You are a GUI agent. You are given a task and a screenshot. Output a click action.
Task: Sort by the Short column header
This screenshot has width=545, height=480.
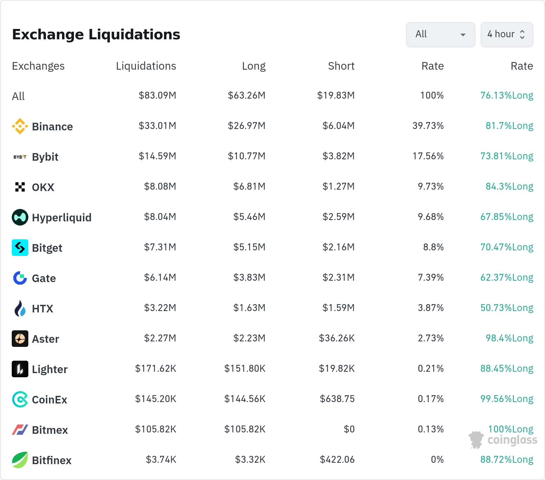341,66
